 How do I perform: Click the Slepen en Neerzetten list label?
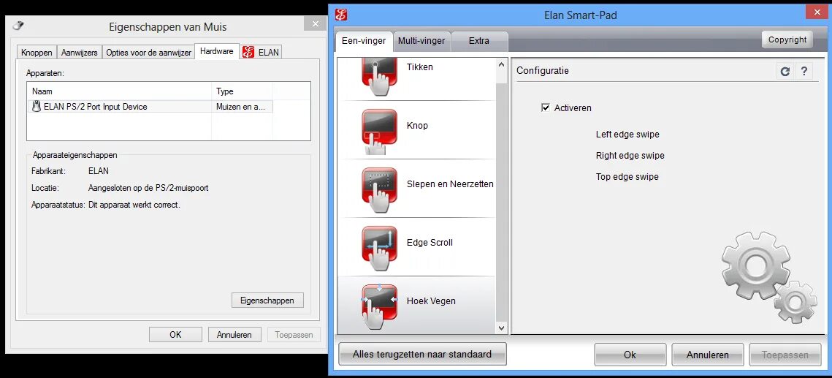tap(450, 184)
